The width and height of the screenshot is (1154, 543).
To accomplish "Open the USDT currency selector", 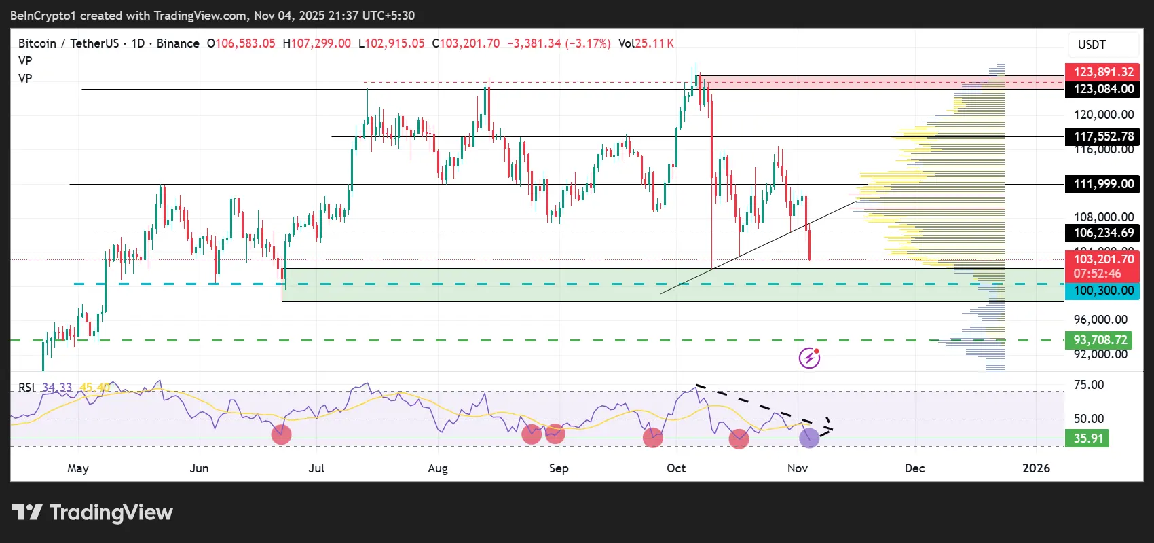I will pos(1092,45).
